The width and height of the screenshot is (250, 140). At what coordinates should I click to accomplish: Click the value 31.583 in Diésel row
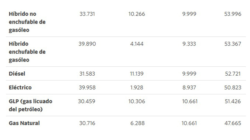pyautogui.click(x=87, y=74)
